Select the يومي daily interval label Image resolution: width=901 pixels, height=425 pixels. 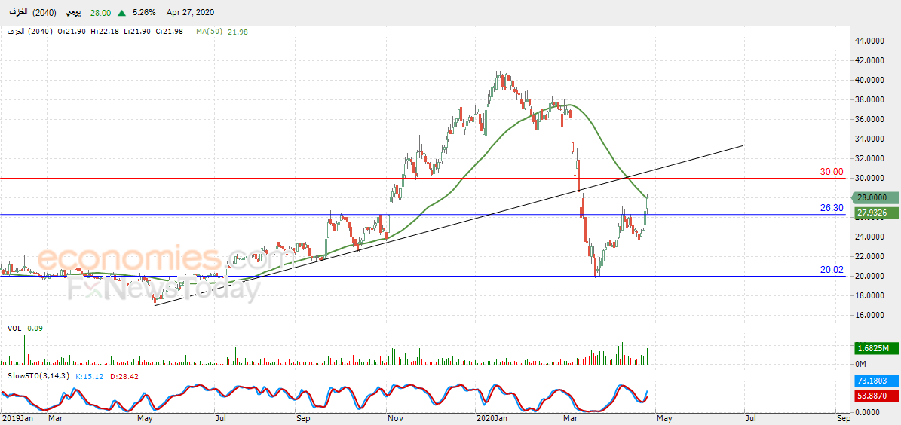coord(72,12)
